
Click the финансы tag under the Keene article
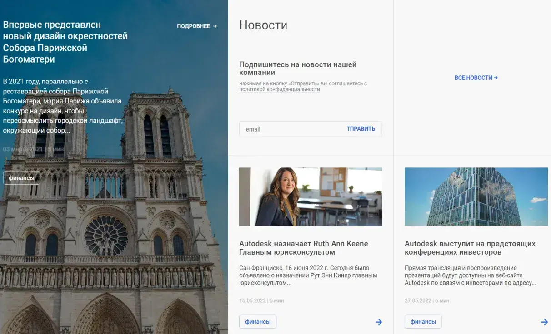258,321
